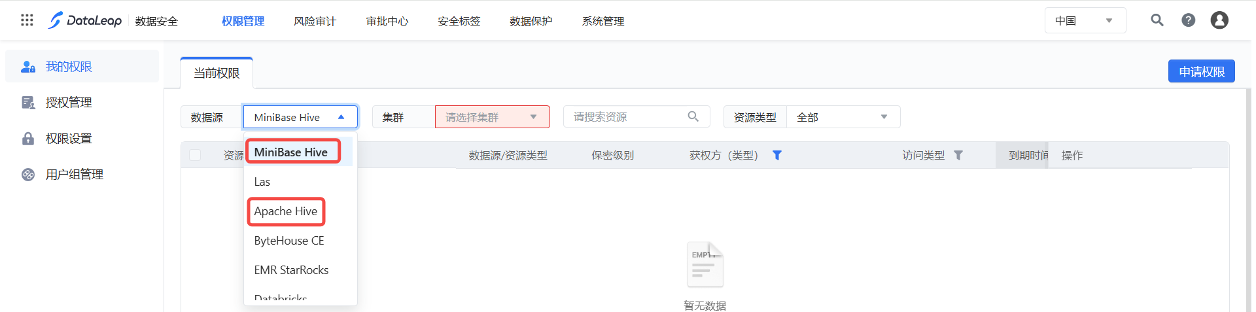Open the 资源类型 全部 dropdown

843,117
